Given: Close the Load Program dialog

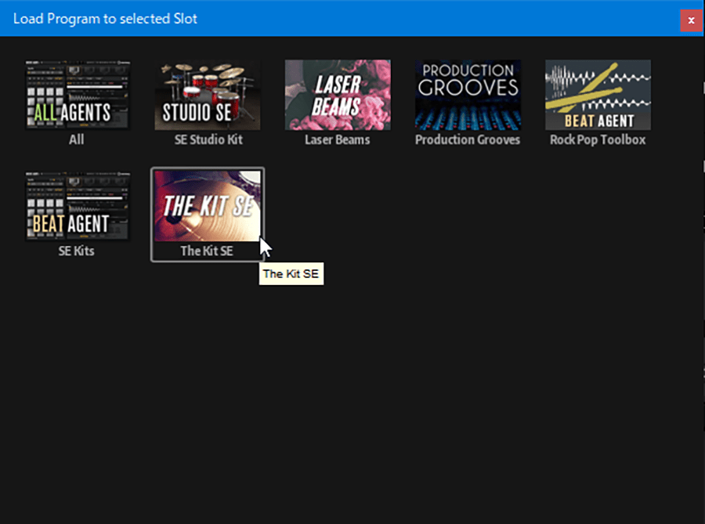Looking at the screenshot, I should click(x=691, y=20).
